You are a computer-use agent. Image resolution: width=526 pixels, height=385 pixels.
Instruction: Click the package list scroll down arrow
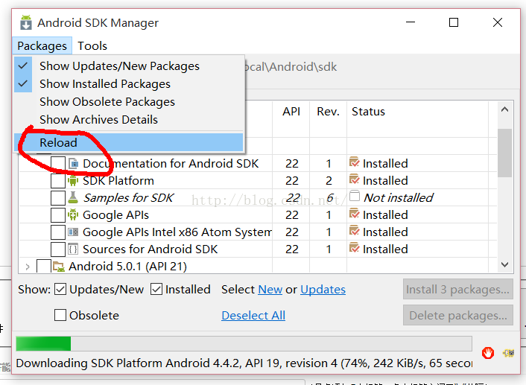pos(504,264)
